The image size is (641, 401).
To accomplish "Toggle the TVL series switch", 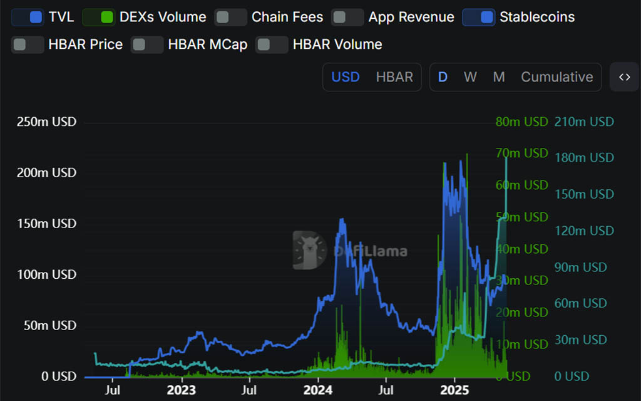I will [x=28, y=17].
